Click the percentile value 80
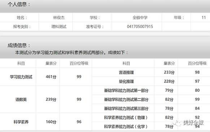Screen dimensions: 210x132 (197, 90)
